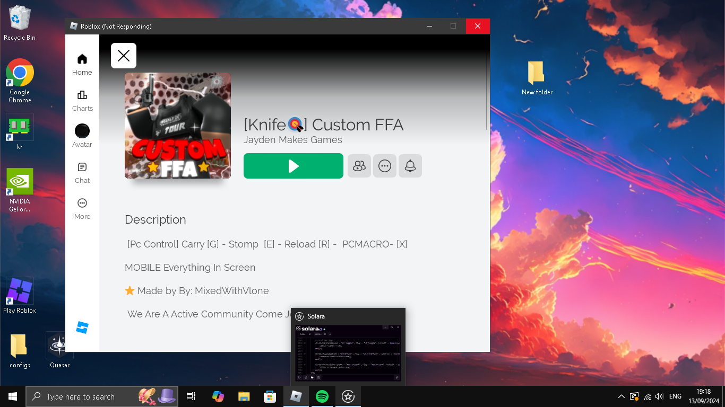Select the New folder desktop icon
725x407 pixels.
pyautogui.click(x=537, y=77)
